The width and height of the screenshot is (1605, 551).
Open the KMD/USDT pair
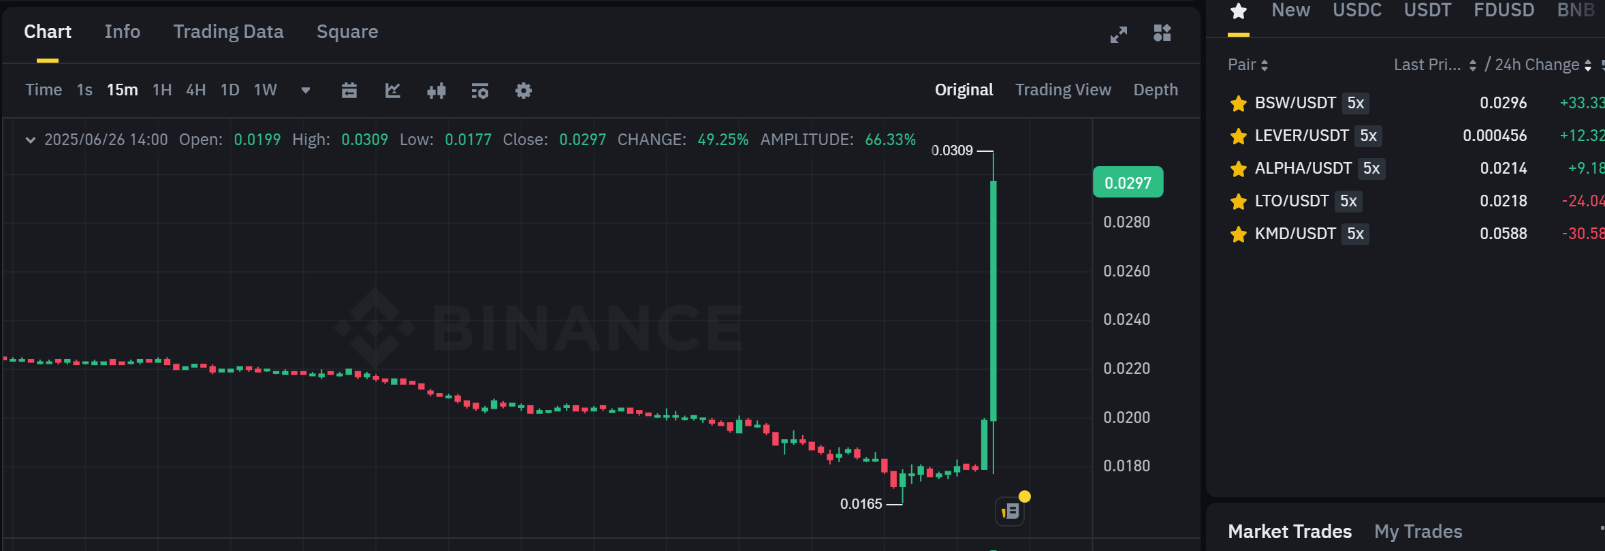tap(1295, 234)
